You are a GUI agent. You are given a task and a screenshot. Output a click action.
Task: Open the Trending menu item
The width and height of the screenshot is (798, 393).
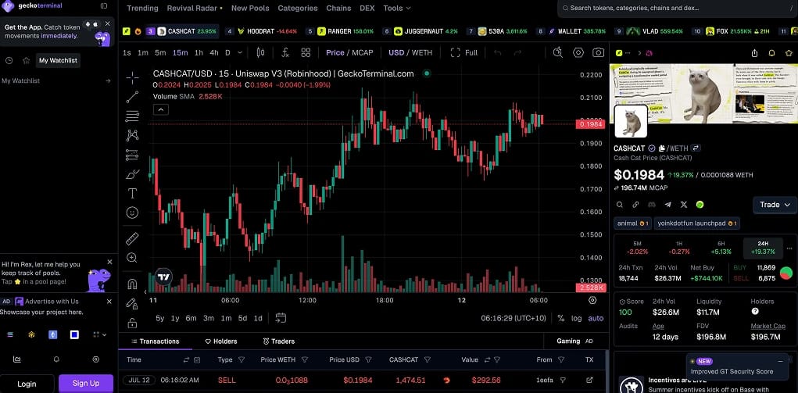click(x=142, y=8)
